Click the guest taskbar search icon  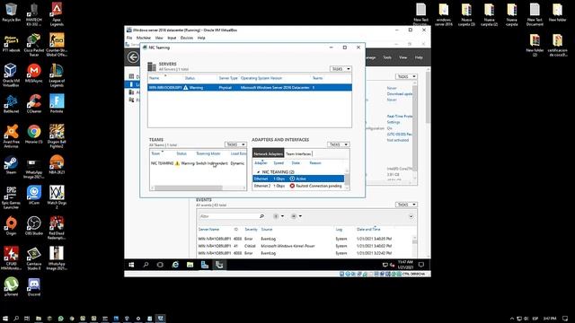point(146,265)
